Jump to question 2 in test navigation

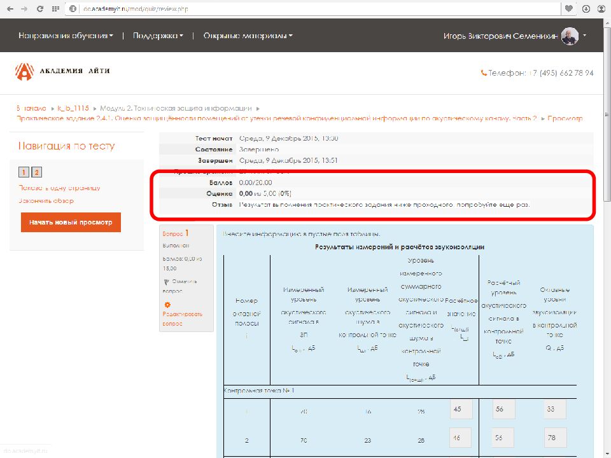pos(36,172)
